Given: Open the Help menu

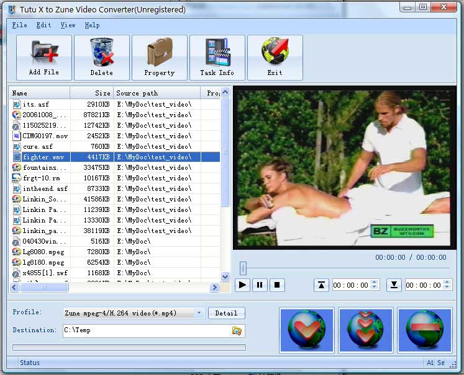Looking at the screenshot, I should pyautogui.click(x=92, y=25).
